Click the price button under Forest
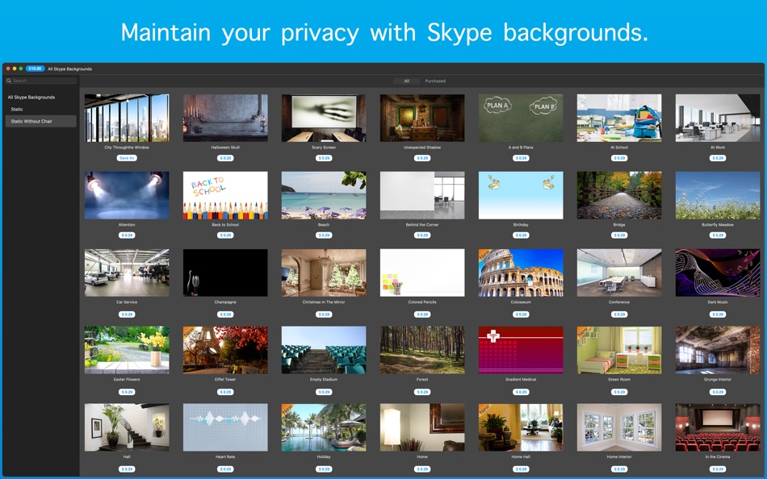This screenshot has height=479, width=767. pyautogui.click(x=422, y=392)
